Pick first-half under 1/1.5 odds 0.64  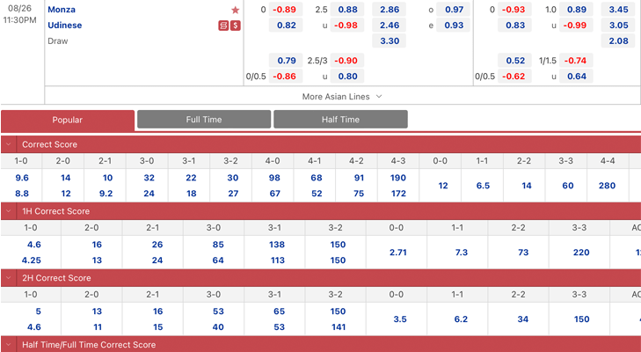tap(577, 77)
